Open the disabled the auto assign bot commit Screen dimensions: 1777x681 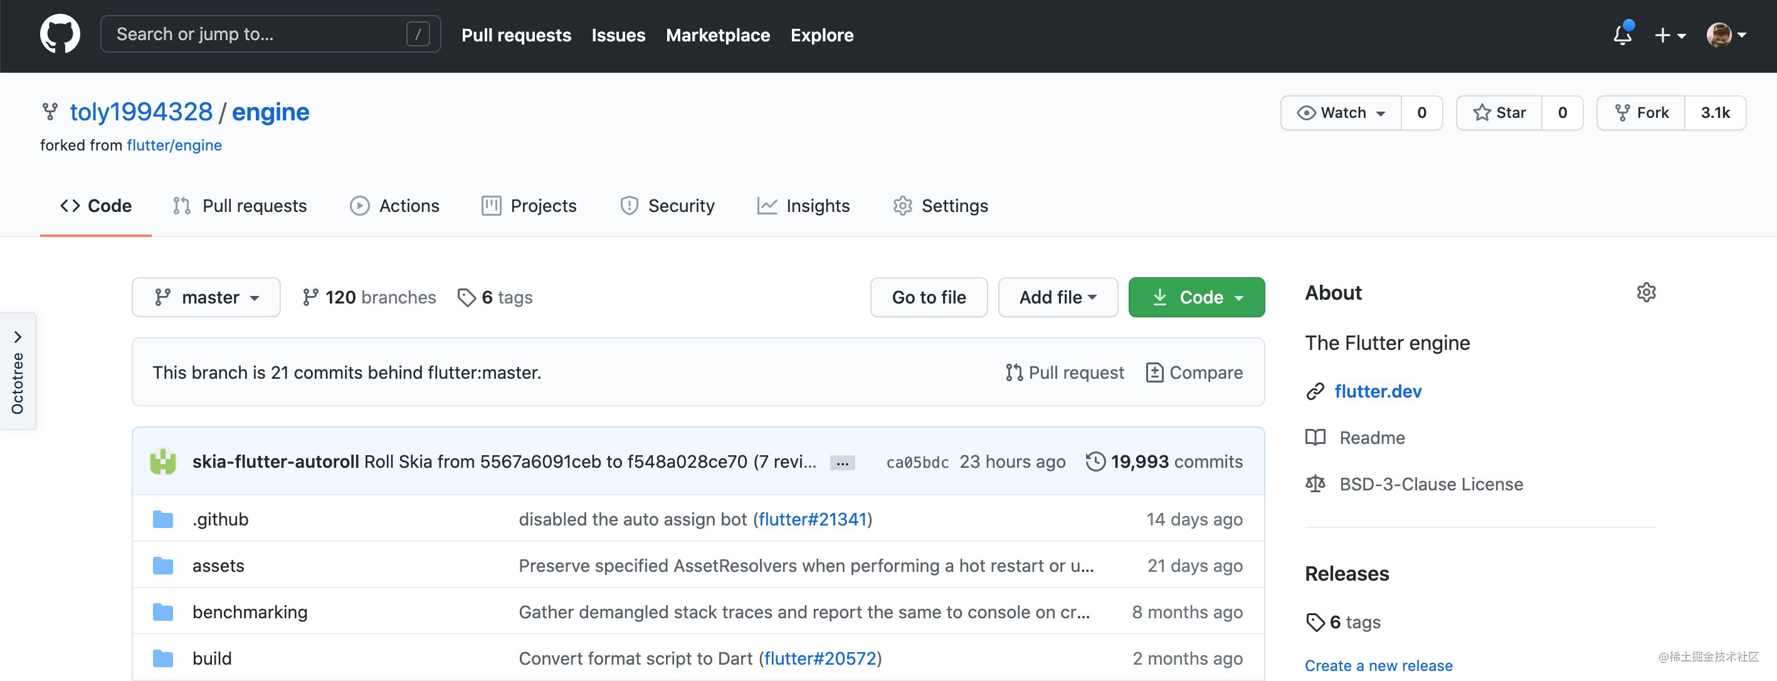(633, 519)
